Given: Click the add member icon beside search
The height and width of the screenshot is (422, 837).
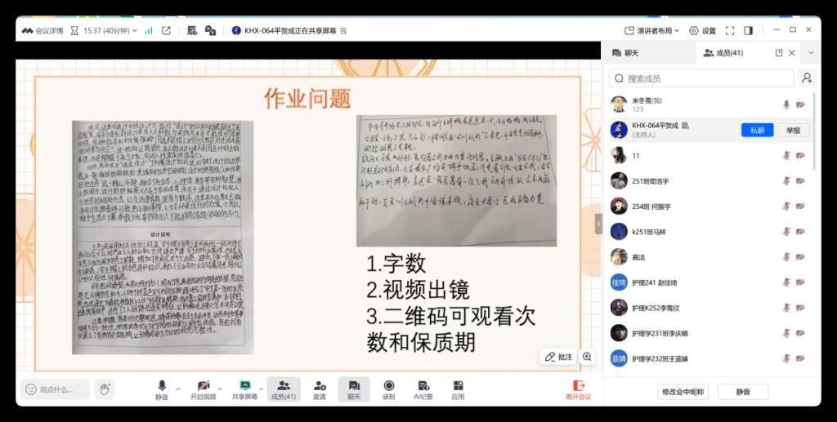Looking at the screenshot, I should point(807,78).
